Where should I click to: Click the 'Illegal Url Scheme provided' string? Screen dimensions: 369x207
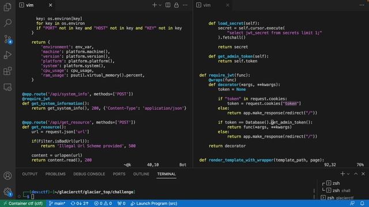pyautogui.click(x=91, y=145)
